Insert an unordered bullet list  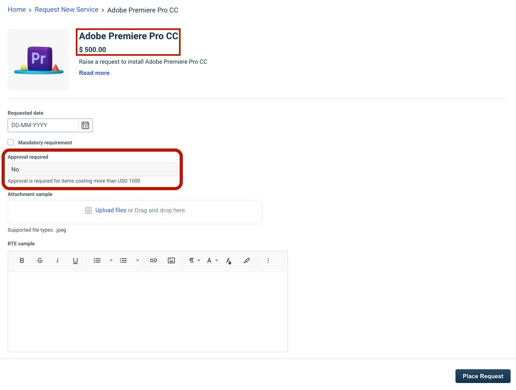pos(123,261)
